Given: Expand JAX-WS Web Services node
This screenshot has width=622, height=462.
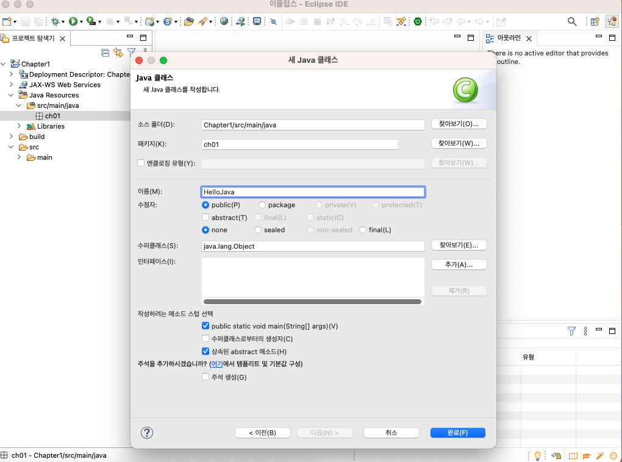Looking at the screenshot, I should pos(12,85).
